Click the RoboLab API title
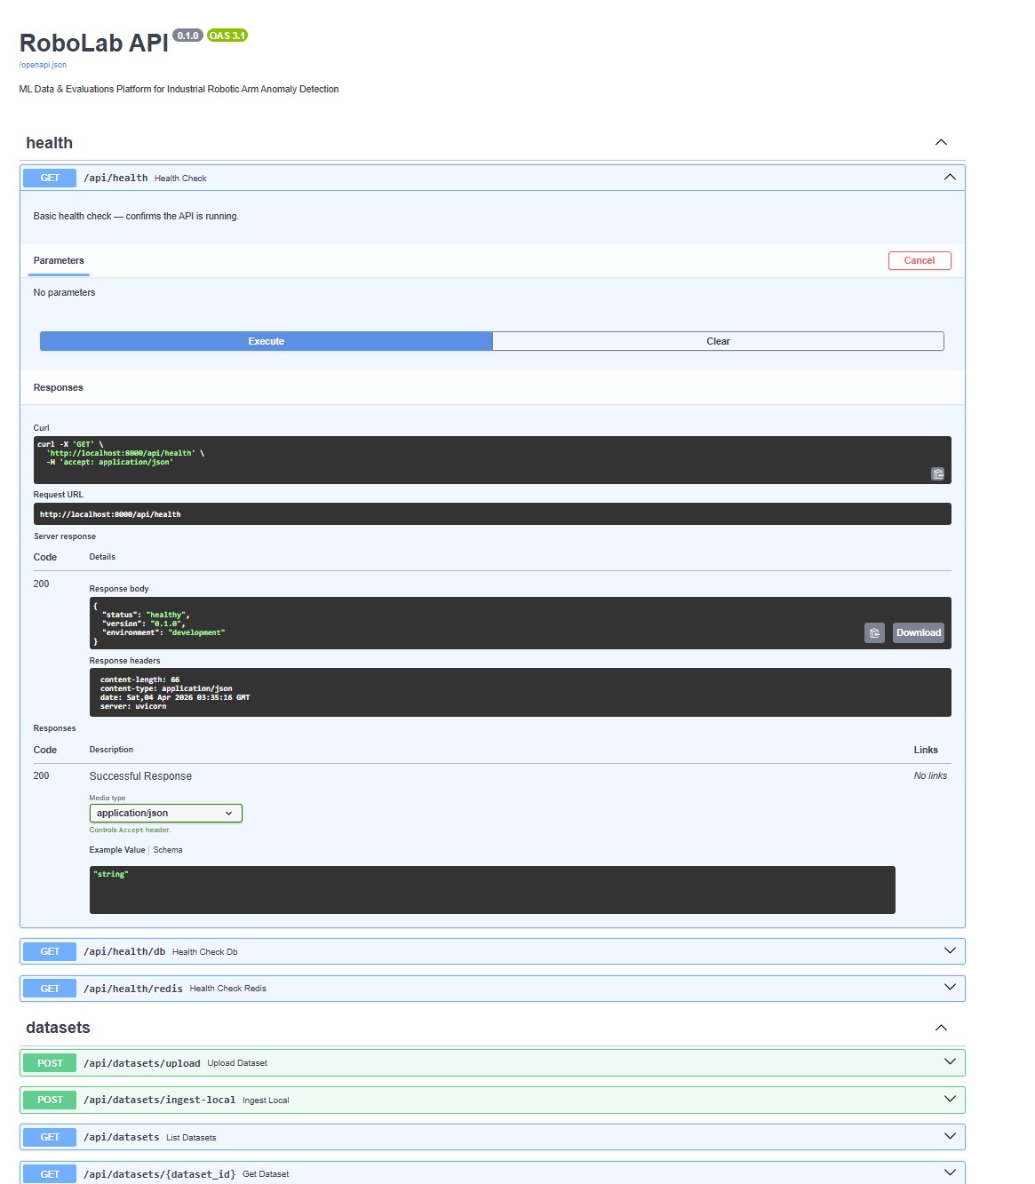 pyautogui.click(x=94, y=43)
